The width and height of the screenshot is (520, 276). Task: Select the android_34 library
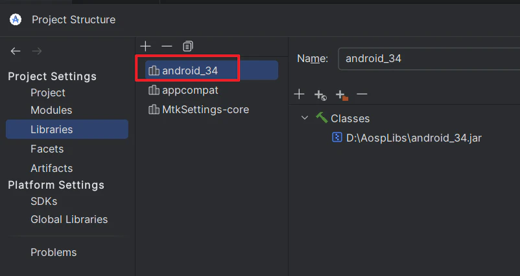click(211, 70)
